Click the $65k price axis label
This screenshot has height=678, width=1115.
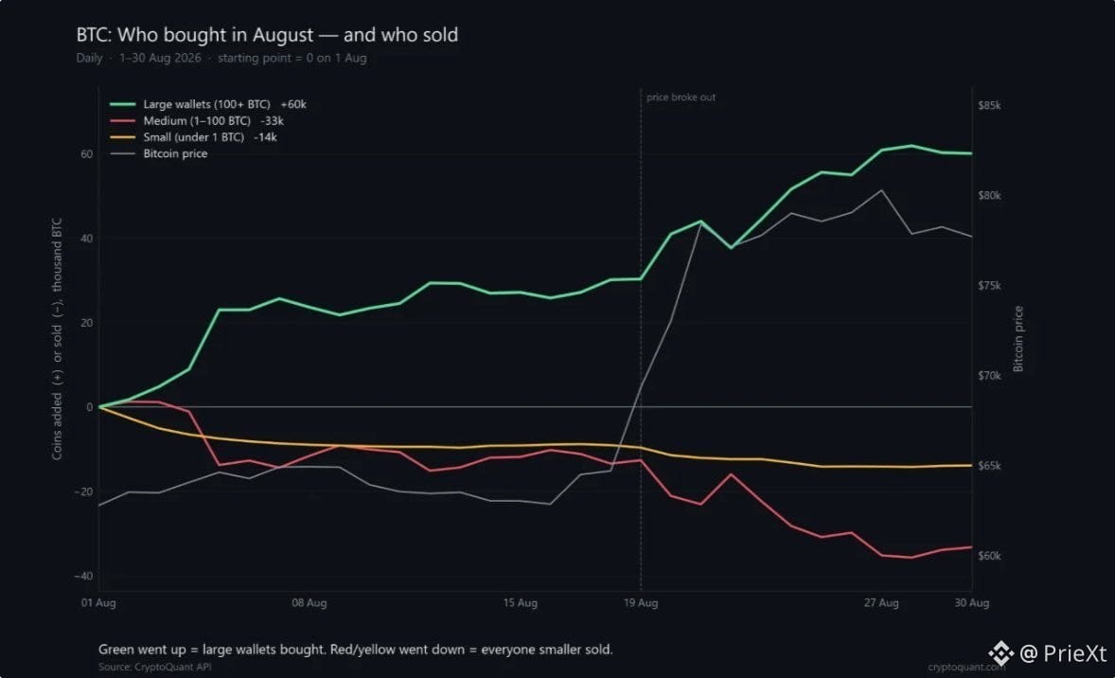(989, 465)
